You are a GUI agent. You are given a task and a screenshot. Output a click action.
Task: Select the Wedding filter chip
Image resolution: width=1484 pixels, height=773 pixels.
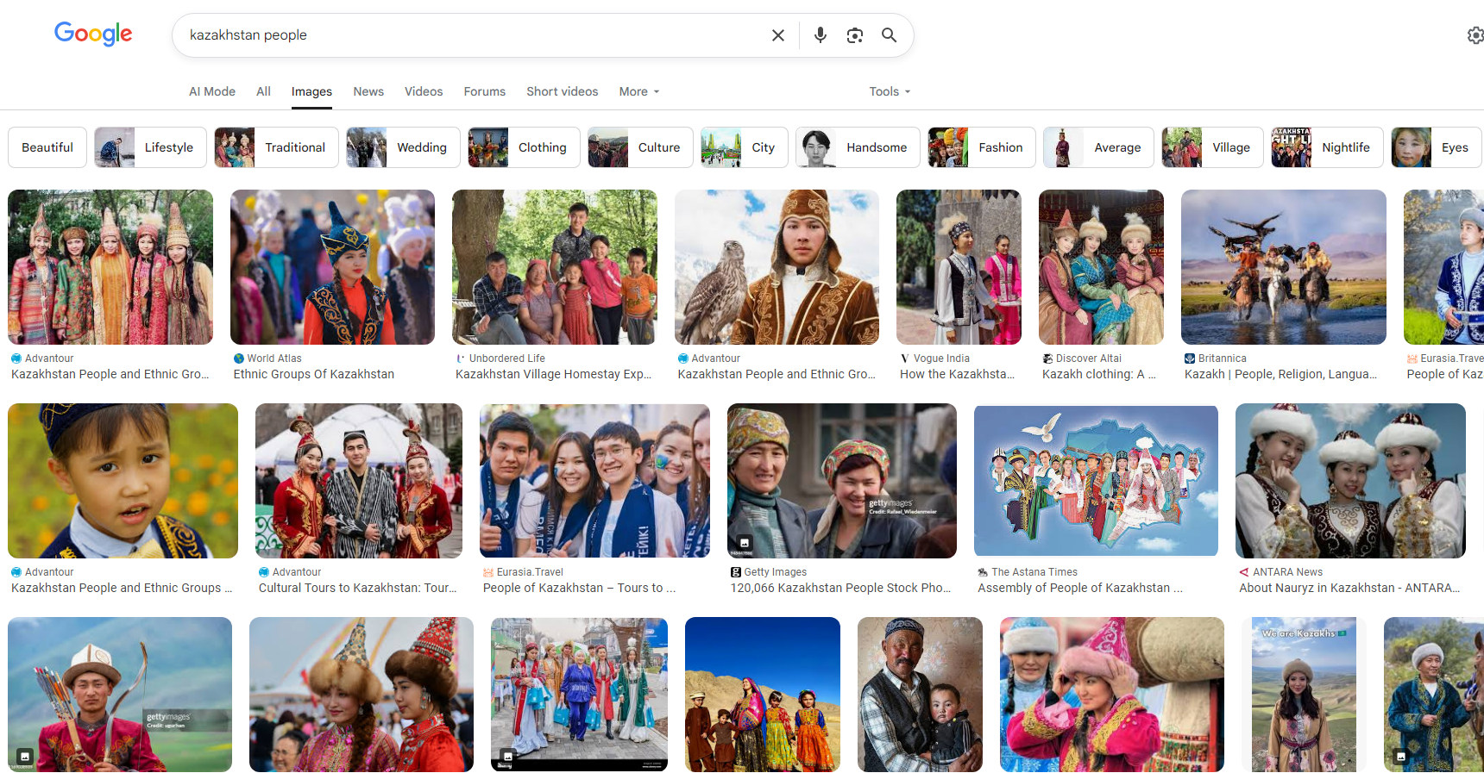pos(403,147)
